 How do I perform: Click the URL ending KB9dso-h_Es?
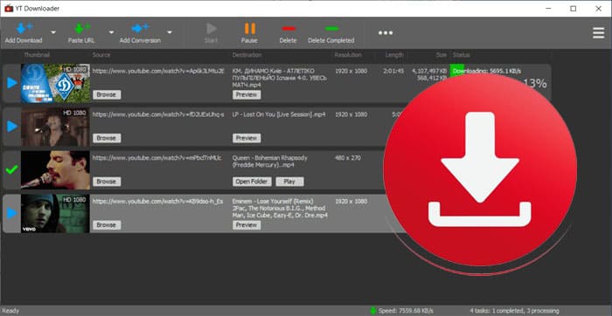pos(157,202)
